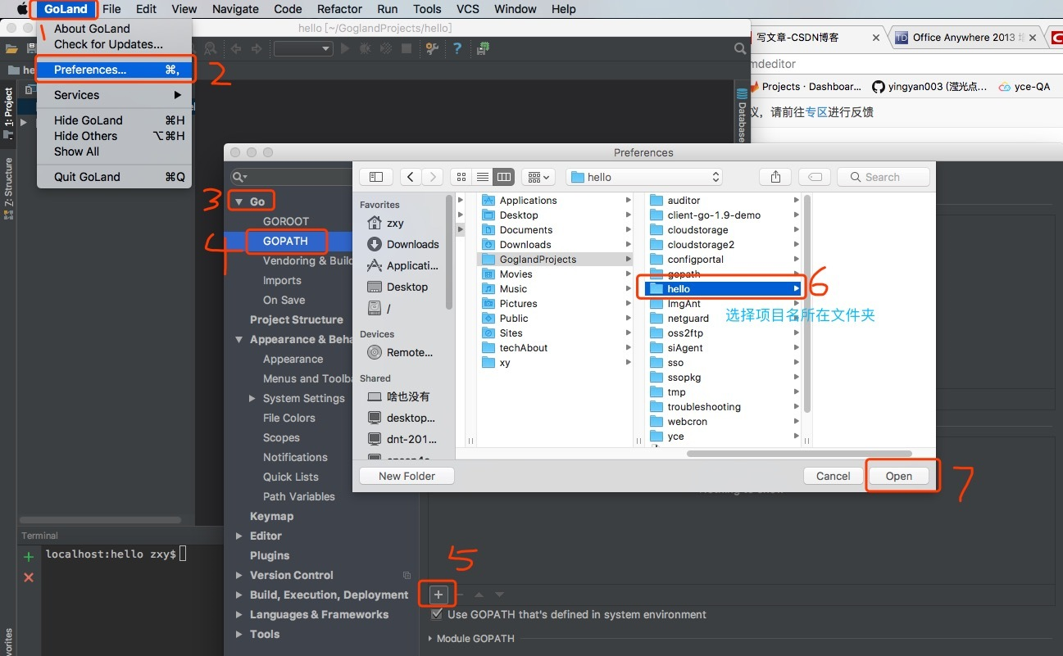Click the navigate Back arrow in GoLand toolbar
Image resolution: width=1063 pixels, height=656 pixels.
(236, 49)
